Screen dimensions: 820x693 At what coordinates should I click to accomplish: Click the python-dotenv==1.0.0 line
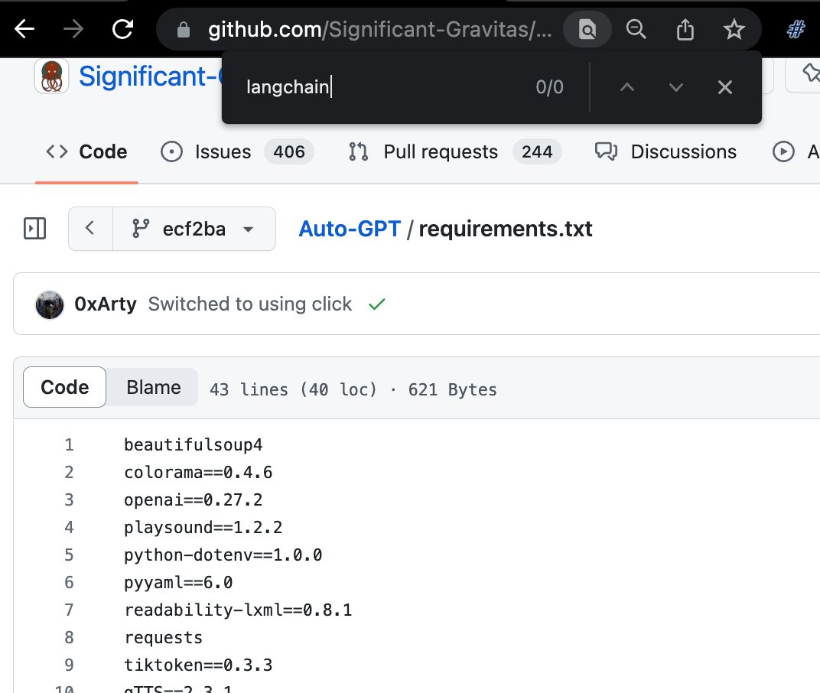click(223, 555)
